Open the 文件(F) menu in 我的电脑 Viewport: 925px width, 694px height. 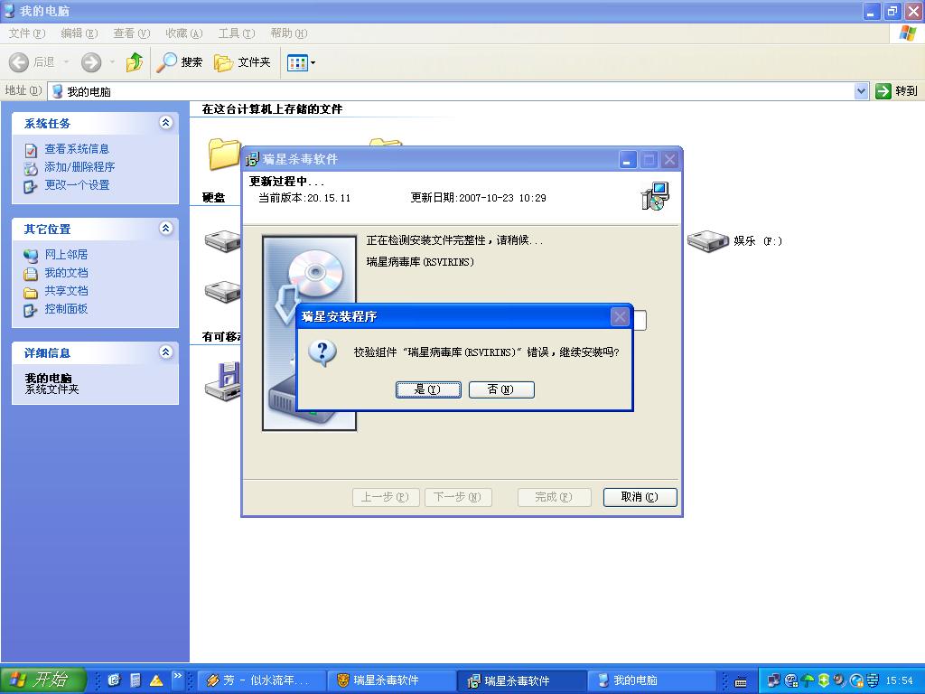26,33
